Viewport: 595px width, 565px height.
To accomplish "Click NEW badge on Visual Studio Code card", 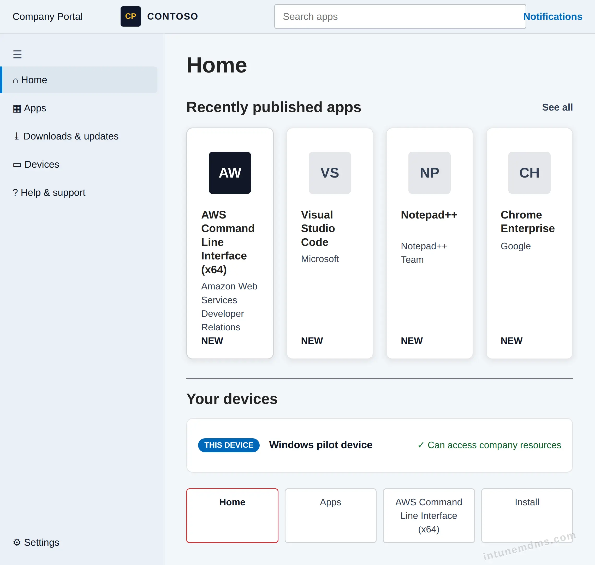I will pyautogui.click(x=312, y=341).
